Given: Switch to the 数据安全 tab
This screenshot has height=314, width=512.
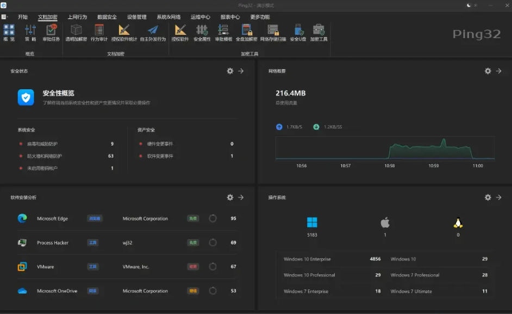Looking at the screenshot, I should click(107, 17).
